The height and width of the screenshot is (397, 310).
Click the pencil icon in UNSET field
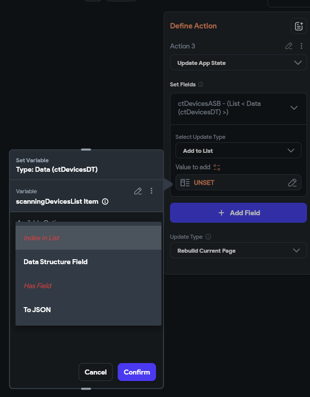coord(292,183)
